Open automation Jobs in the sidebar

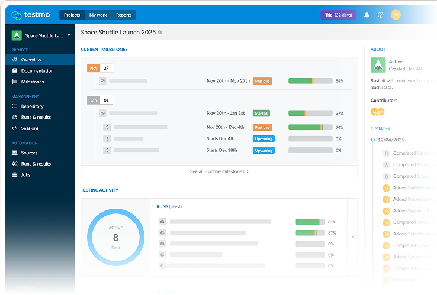25,174
